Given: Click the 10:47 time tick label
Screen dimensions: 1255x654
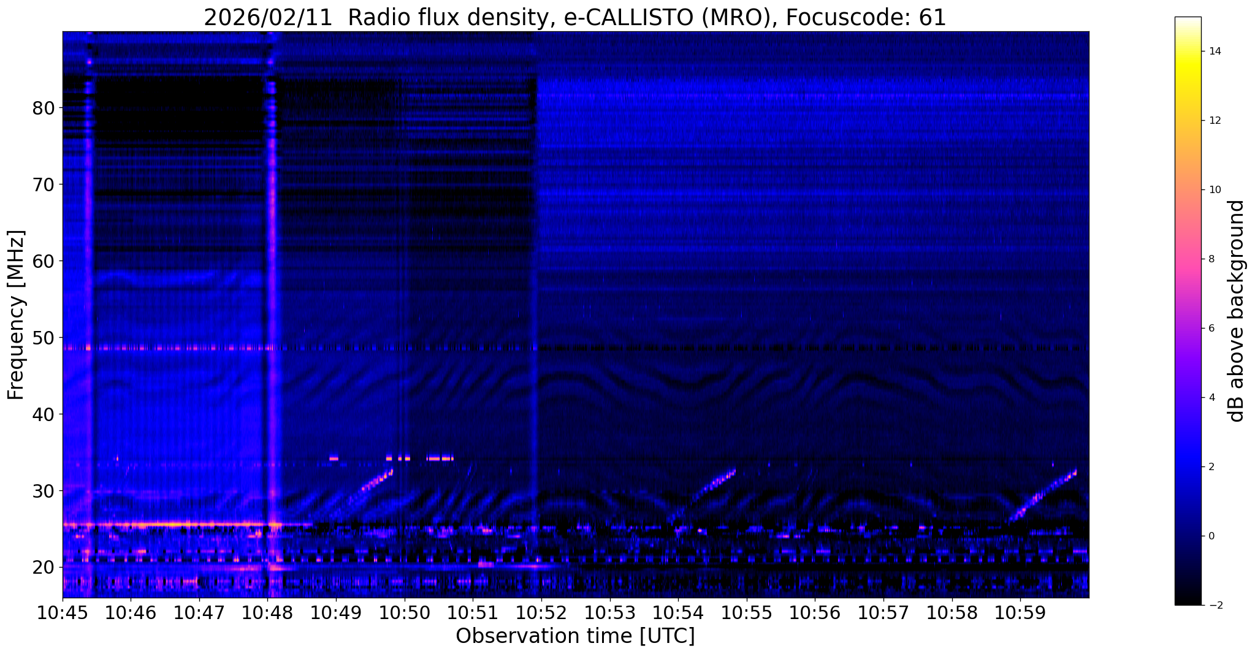Looking at the screenshot, I should pyautogui.click(x=199, y=612).
